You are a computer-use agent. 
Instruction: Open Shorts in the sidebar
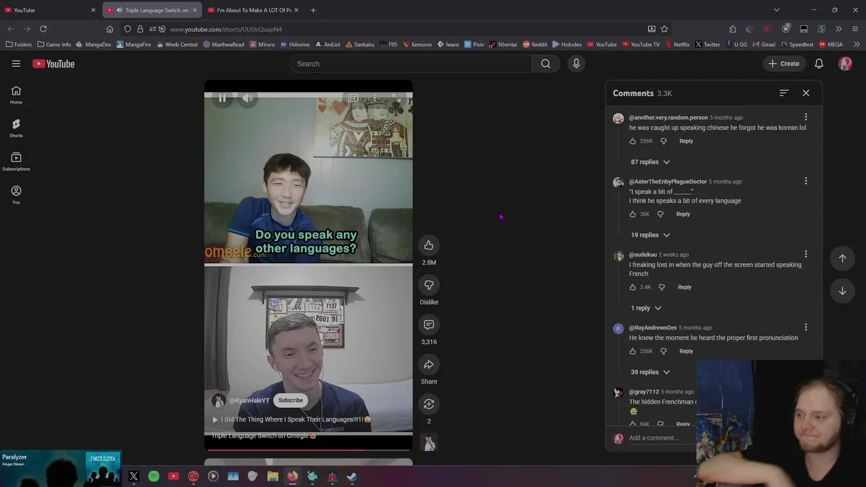(16, 129)
